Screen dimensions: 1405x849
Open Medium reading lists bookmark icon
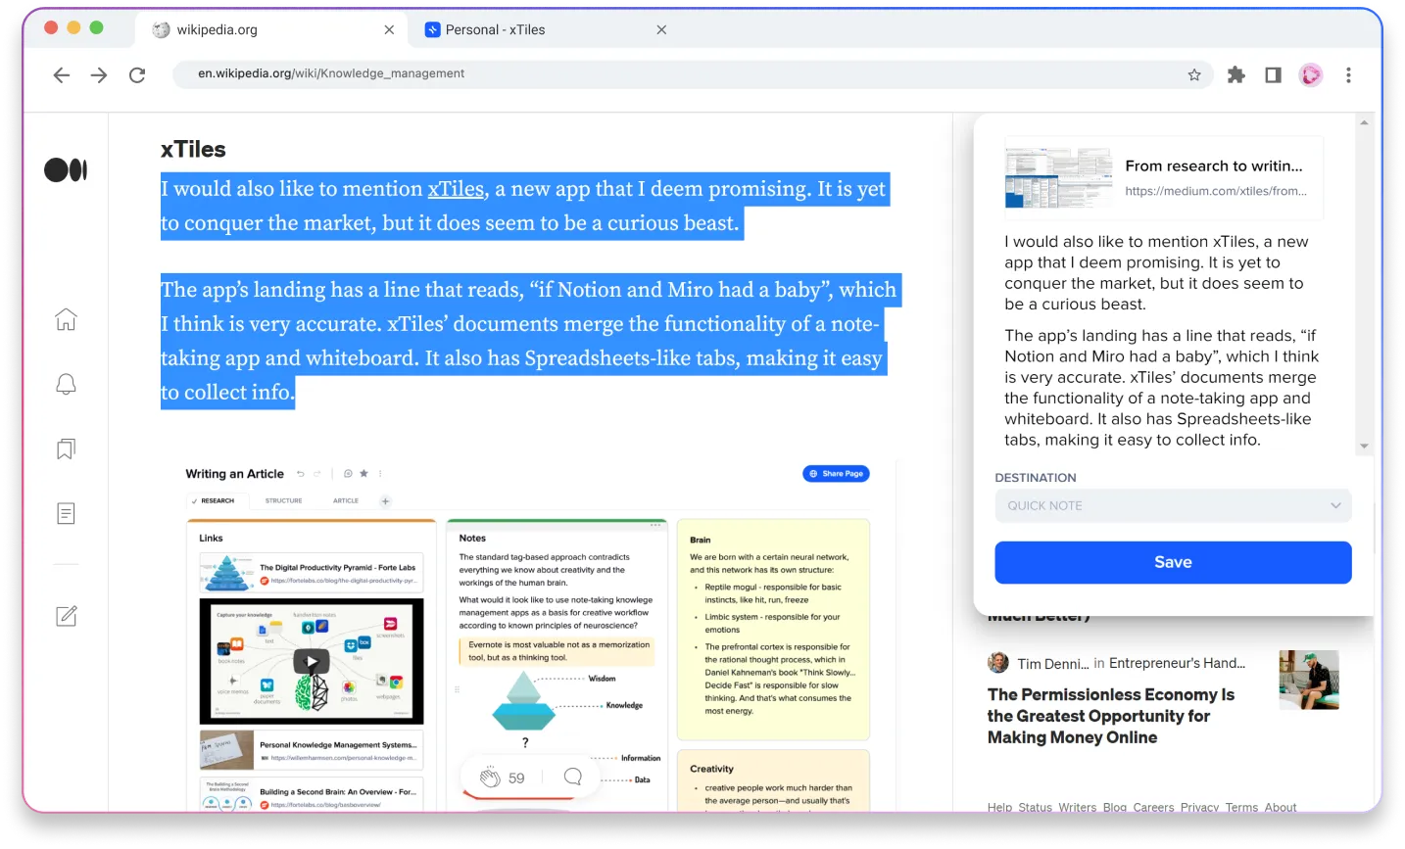[x=66, y=448]
